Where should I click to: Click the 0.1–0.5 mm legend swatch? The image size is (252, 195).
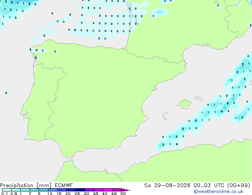tap(7, 190)
